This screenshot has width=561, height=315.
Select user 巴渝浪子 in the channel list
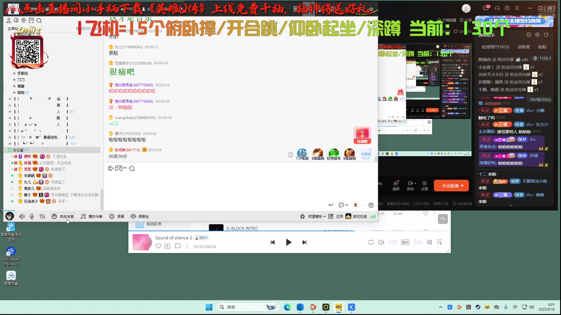(31, 201)
